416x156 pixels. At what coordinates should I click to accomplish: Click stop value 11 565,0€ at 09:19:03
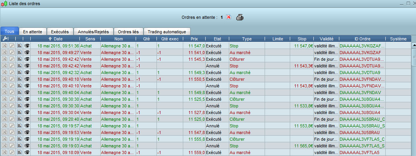[x=304, y=146]
